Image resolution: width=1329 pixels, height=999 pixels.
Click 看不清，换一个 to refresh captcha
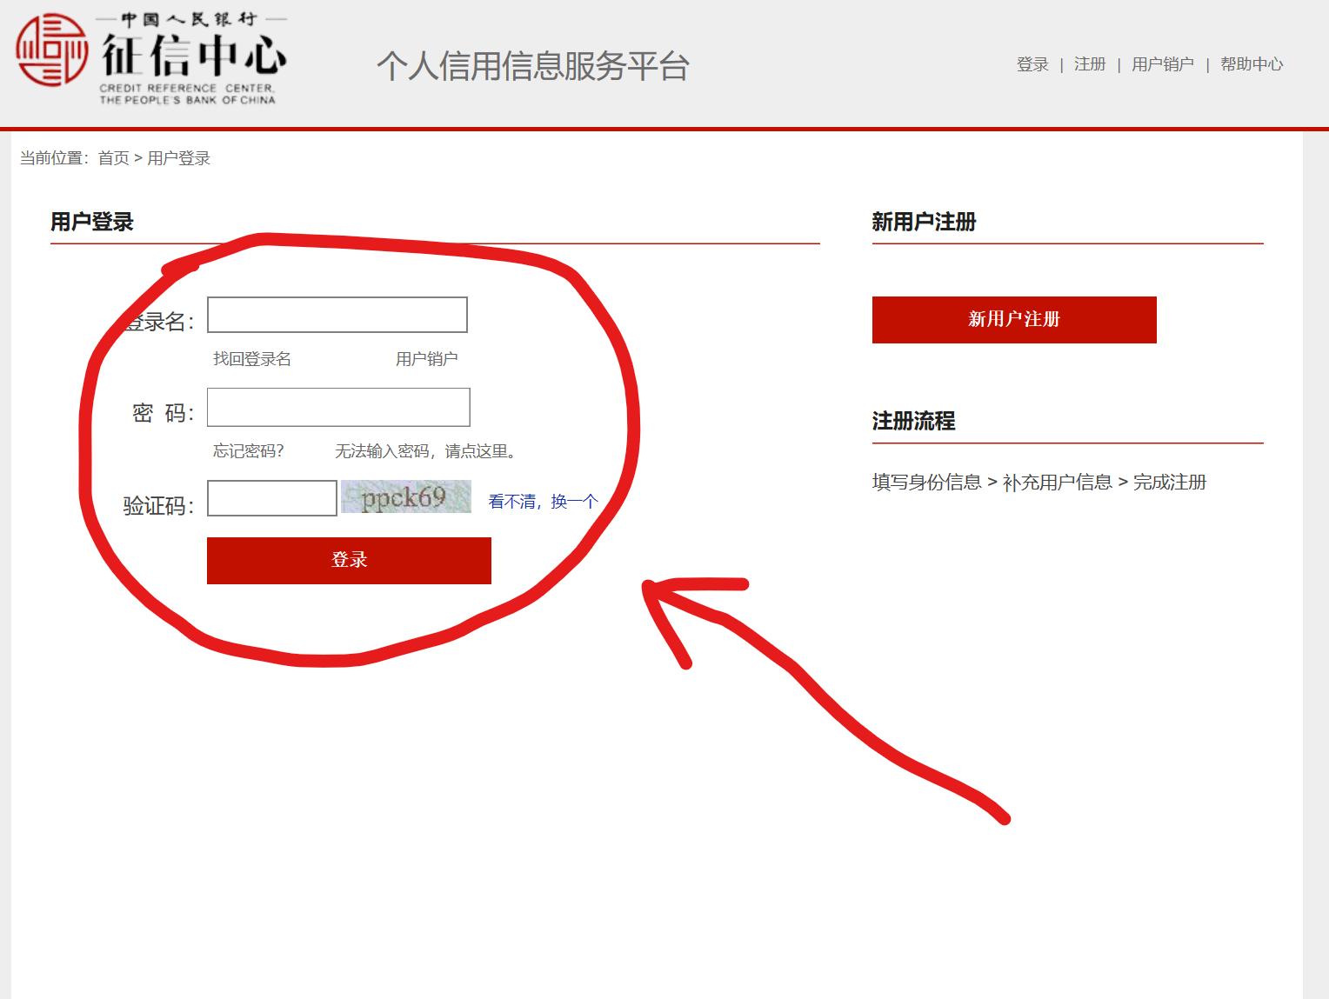tap(543, 502)
